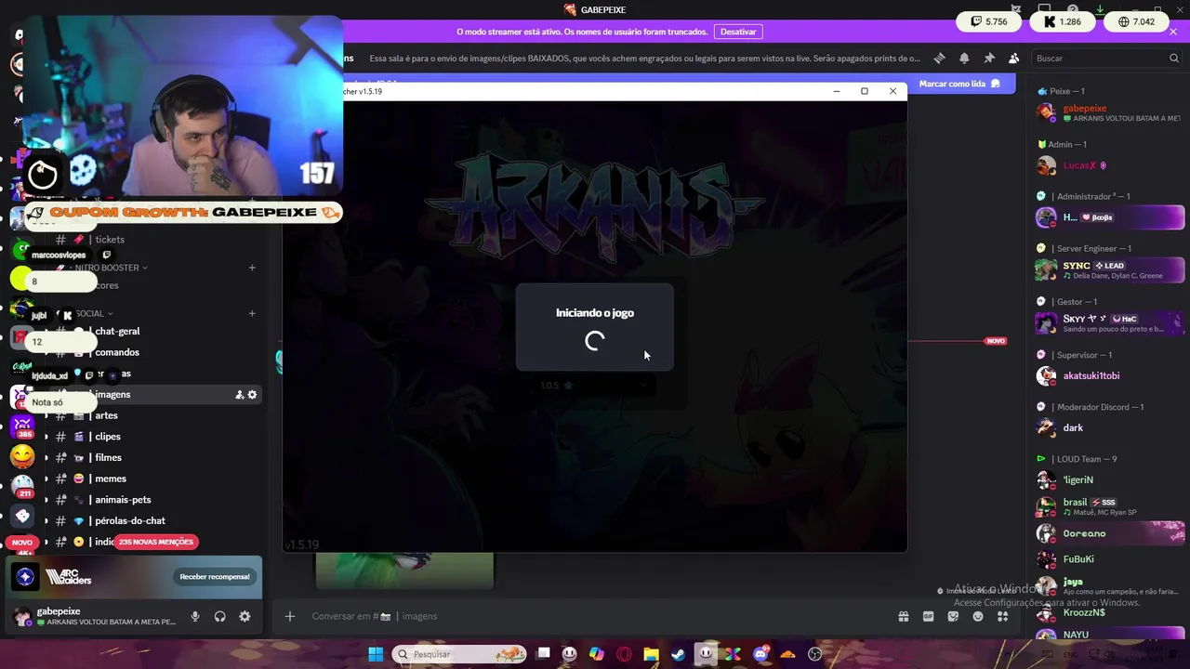The height and width of the screenshot is (669, 1190).
Task: Open dark member in Moderador Discord group
Action: click(1109, 427)
